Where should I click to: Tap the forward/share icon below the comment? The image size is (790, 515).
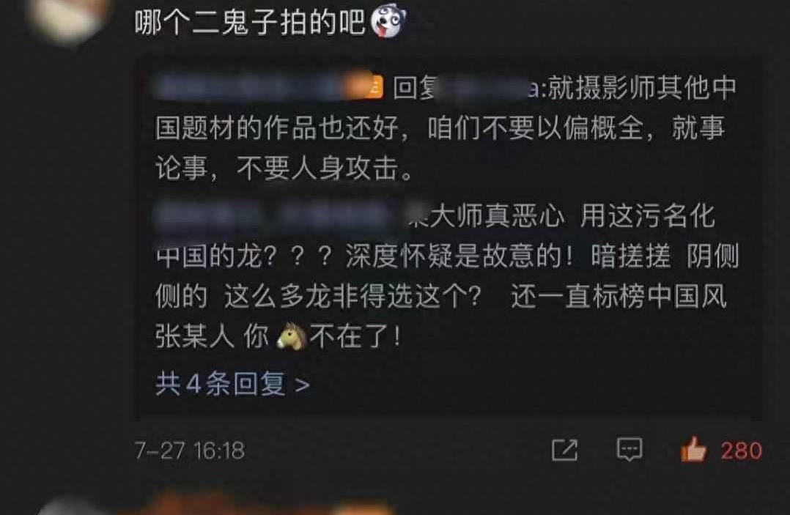tap(565, 449)
